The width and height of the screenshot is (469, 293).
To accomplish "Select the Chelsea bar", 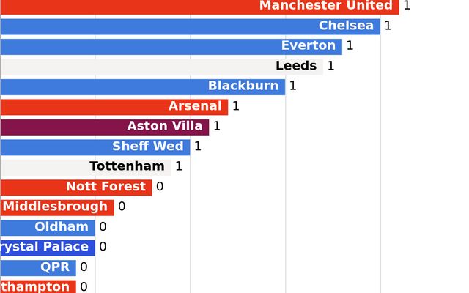I will (190, 26).
